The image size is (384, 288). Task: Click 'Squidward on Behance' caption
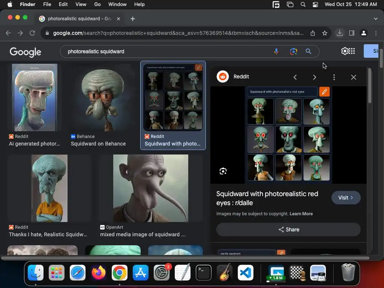pyautogui.click(x=98, y=144)
